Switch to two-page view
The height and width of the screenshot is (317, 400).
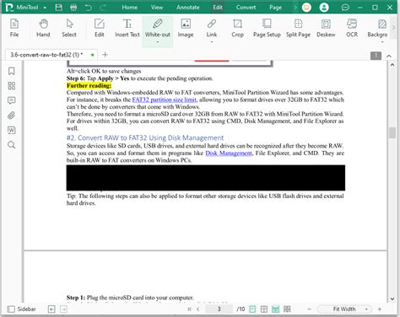(x=264, y=309)
